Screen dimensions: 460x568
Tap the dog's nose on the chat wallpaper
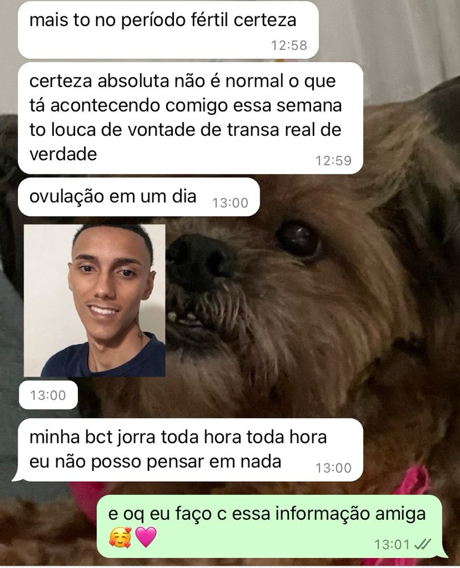198,261
